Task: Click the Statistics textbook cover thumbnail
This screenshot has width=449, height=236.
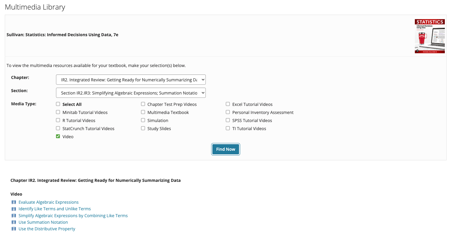Action: pos(430,36)
